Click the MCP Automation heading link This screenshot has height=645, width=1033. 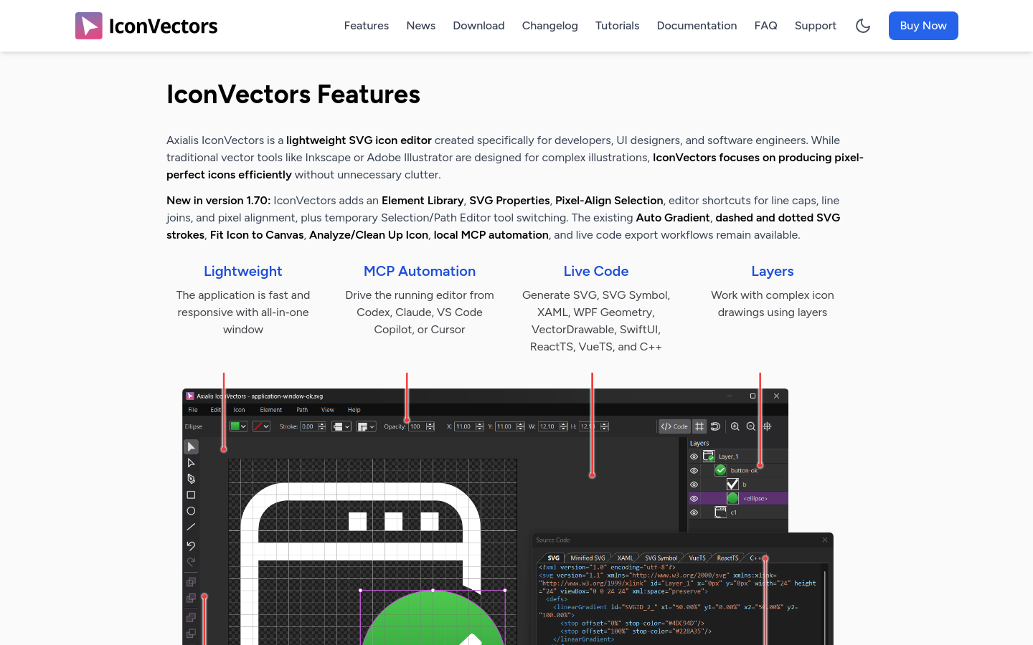(x=420, y=271)
